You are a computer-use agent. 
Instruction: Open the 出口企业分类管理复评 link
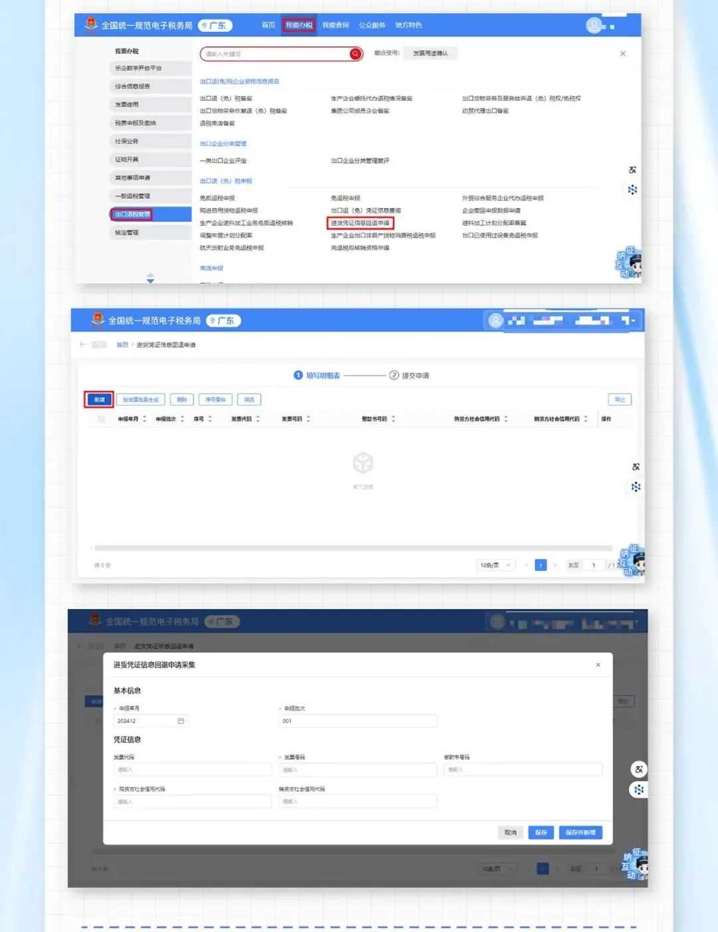pos(360,161)
